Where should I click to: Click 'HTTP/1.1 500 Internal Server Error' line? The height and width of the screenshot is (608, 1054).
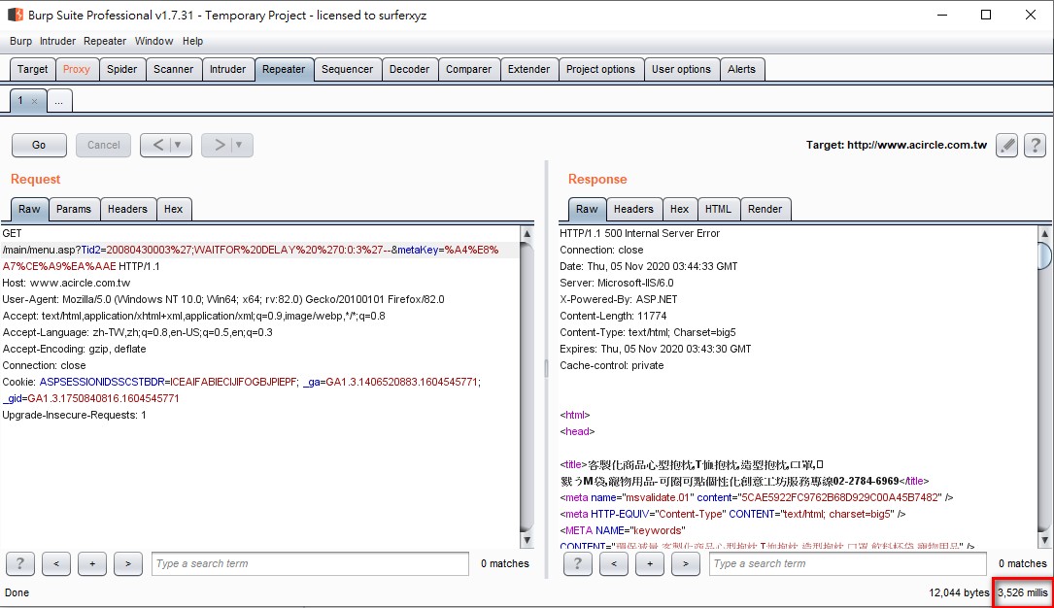click(x=639, y=233)
